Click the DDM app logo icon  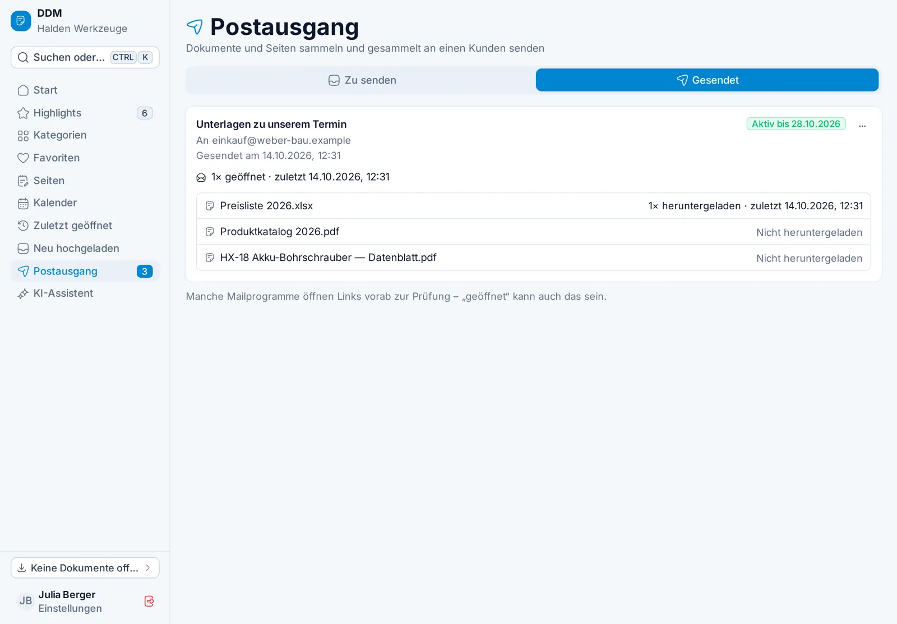pyautogui.click(x=21, y=21)
